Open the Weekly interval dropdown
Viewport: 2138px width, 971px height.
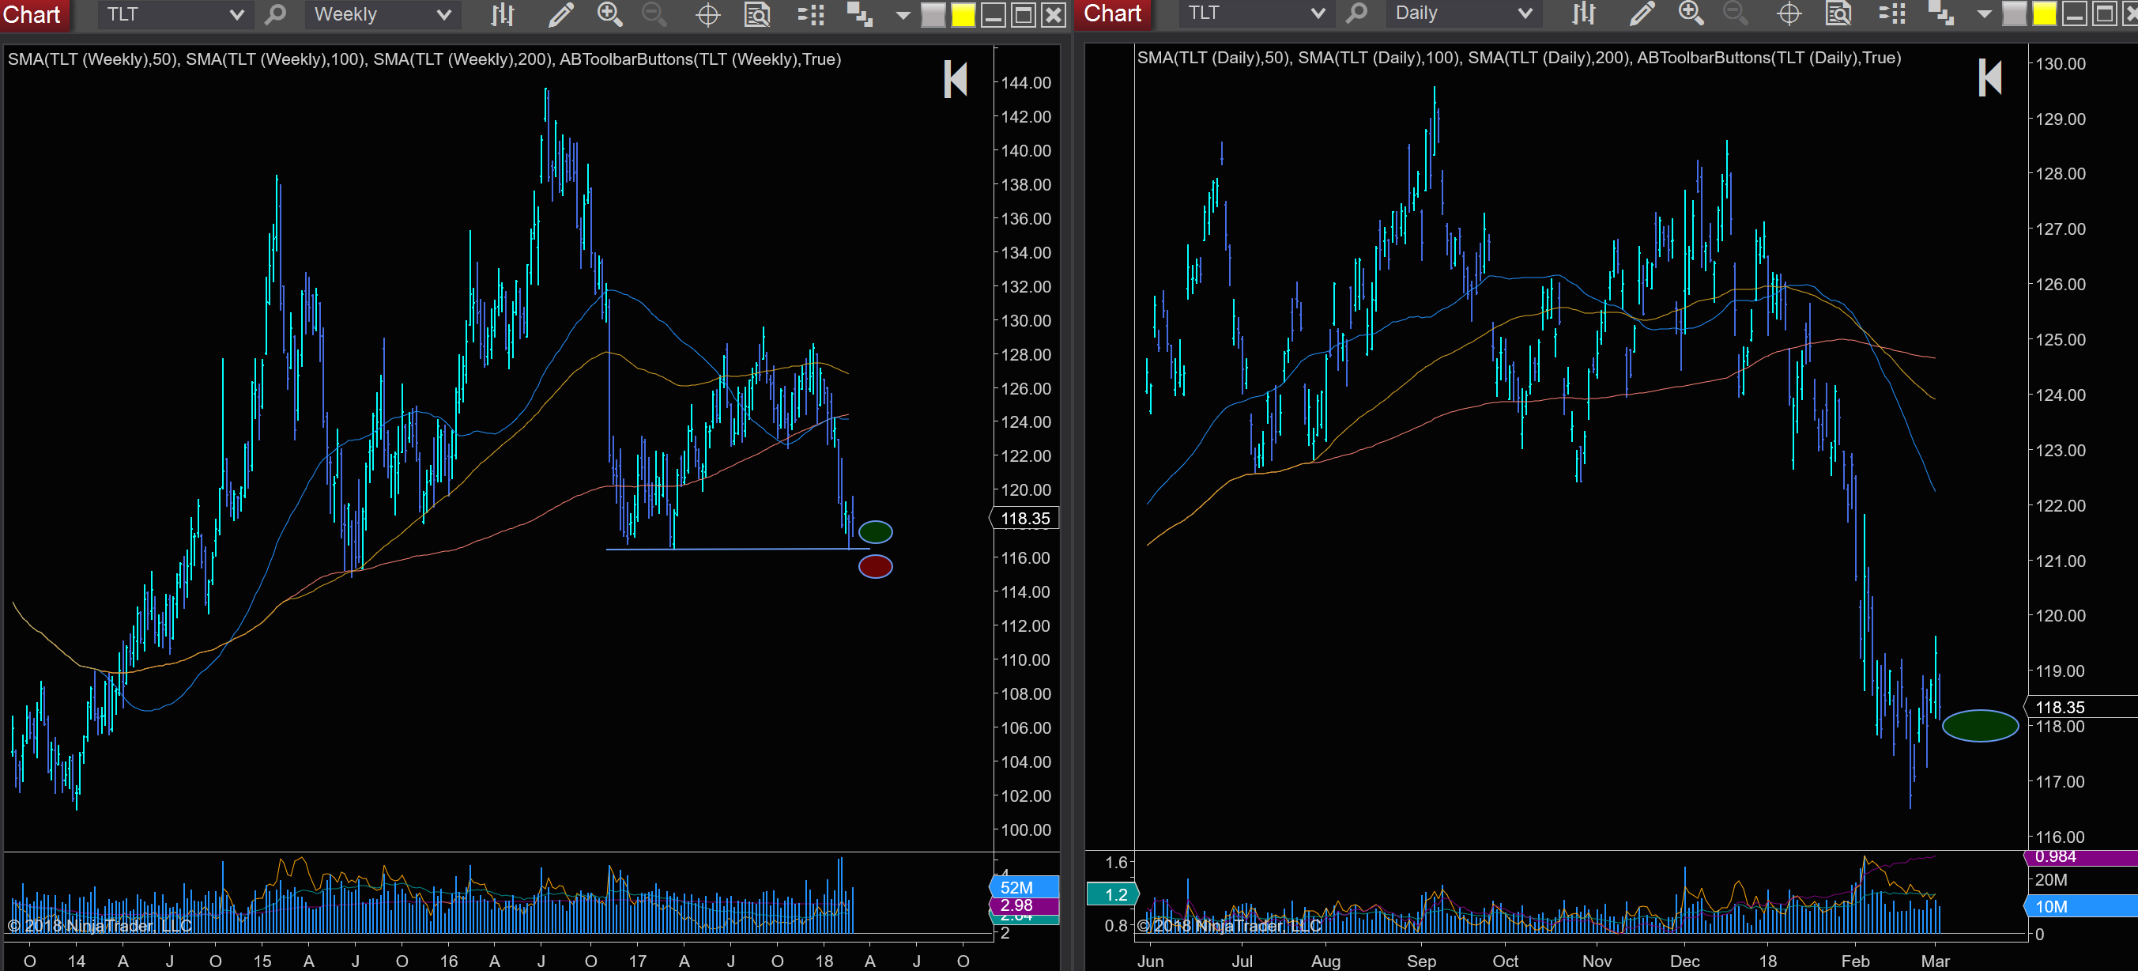pos(382,15)
